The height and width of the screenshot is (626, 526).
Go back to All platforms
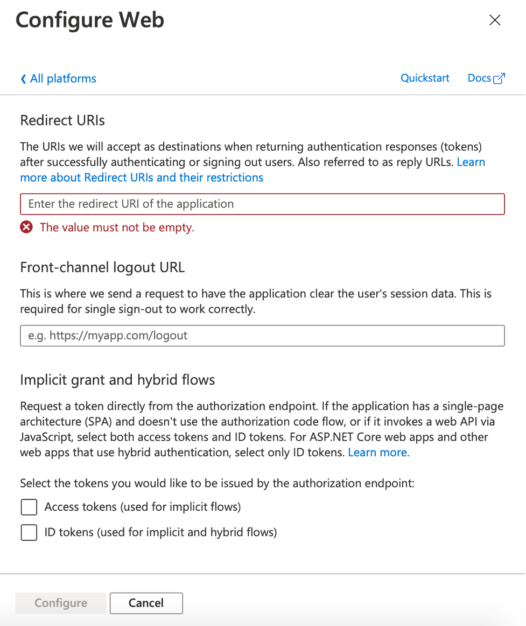63,79
